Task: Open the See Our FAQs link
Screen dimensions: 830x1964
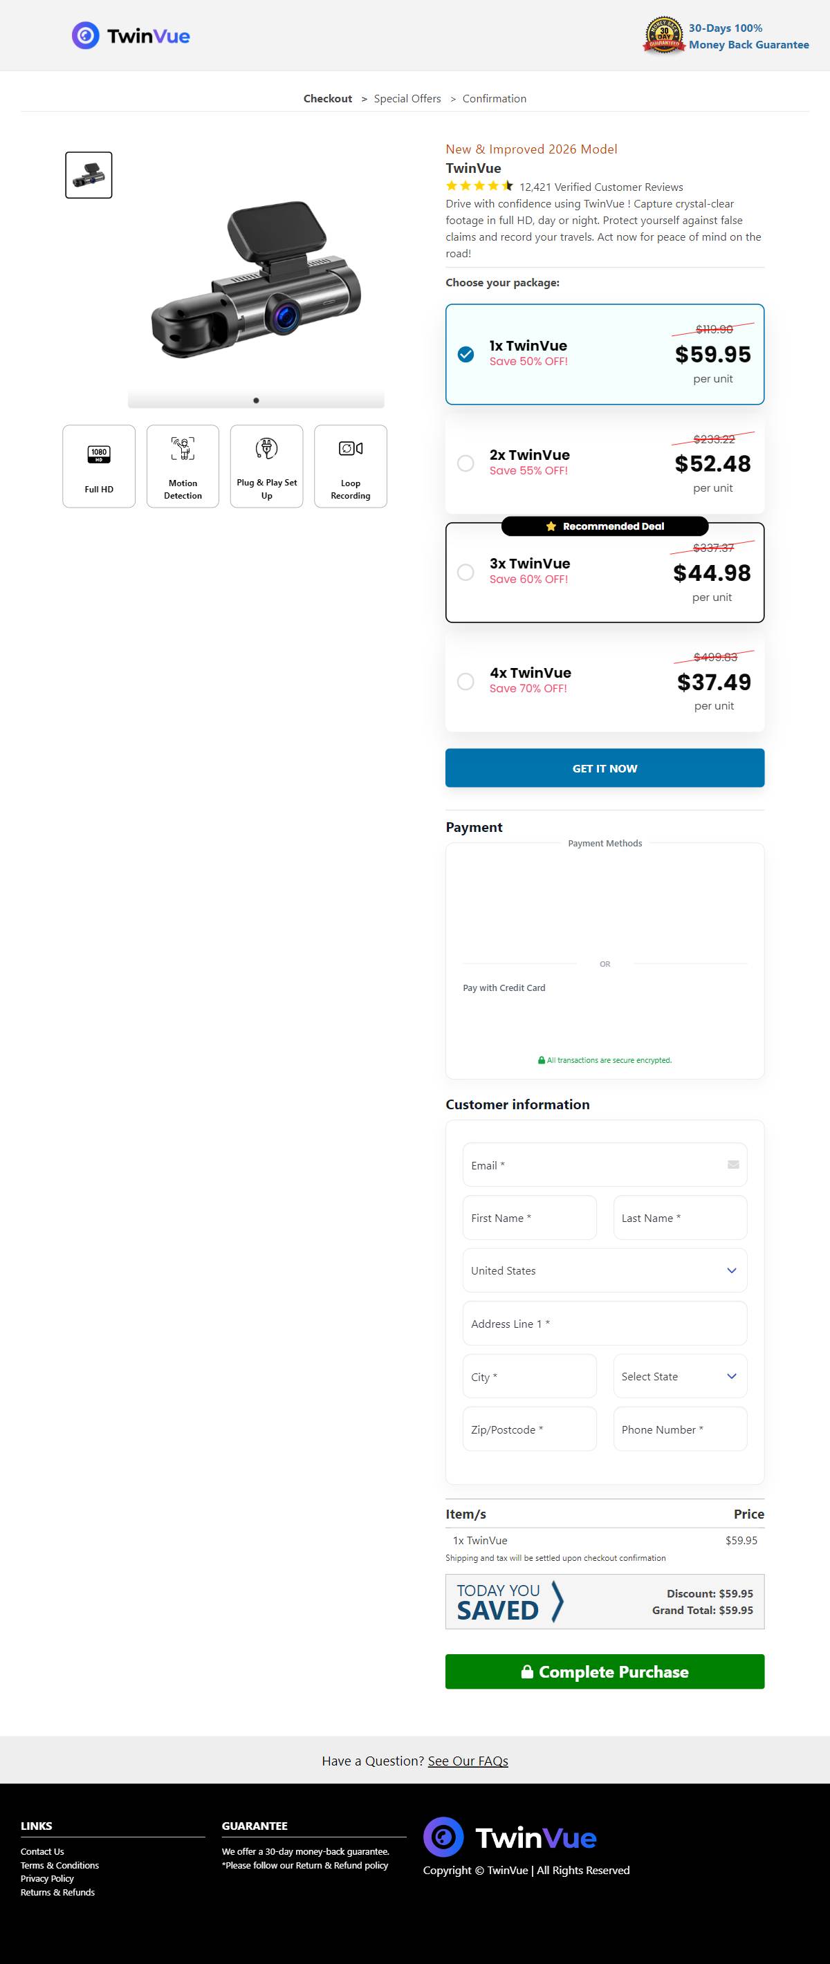Action: [x=468, y=1761]
